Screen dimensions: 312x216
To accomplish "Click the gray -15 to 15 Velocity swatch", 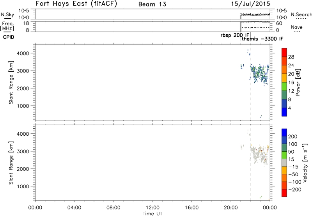I will 284,163.
